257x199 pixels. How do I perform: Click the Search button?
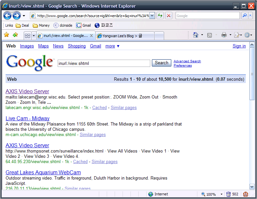pyautogui.click(x=161, y=63)
